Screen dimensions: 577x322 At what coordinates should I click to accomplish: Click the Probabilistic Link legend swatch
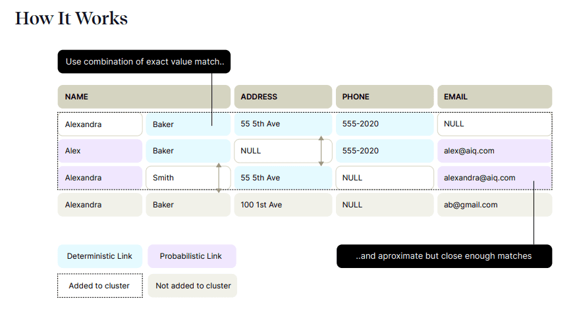click(191, 256)
